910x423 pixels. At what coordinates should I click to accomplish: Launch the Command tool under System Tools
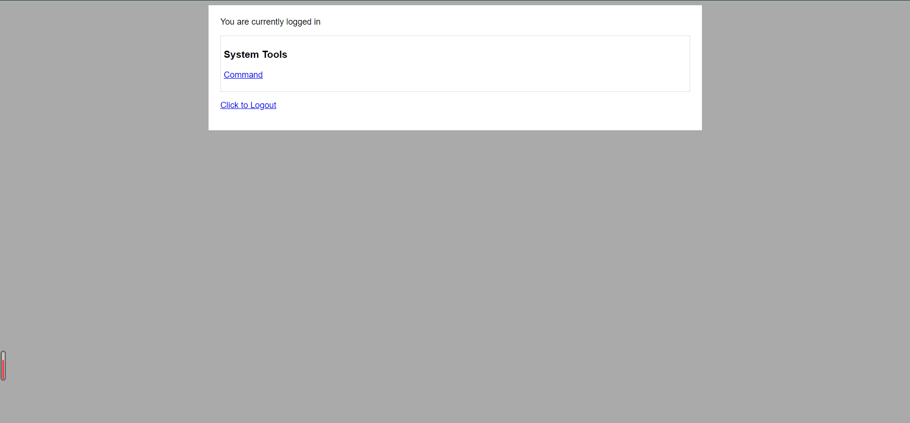(243, 75)
